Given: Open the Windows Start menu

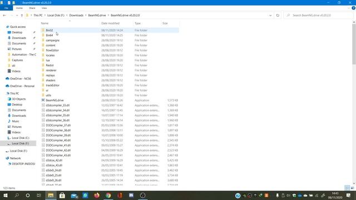Looking at the screenshot, I should (x=6, y=195).
